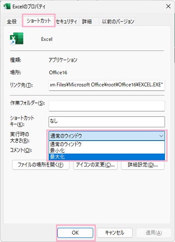Click the アプリケーション type value

point(63,60)
